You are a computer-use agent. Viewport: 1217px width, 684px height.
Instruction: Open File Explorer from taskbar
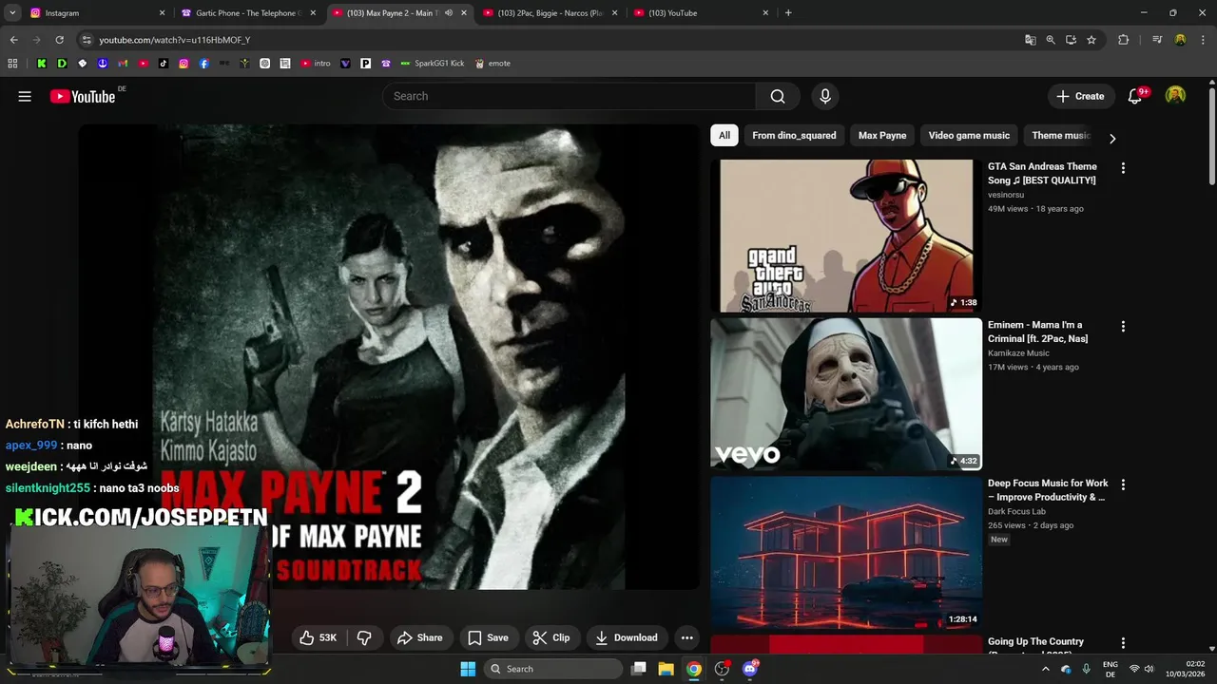click(x=666, y=669)
